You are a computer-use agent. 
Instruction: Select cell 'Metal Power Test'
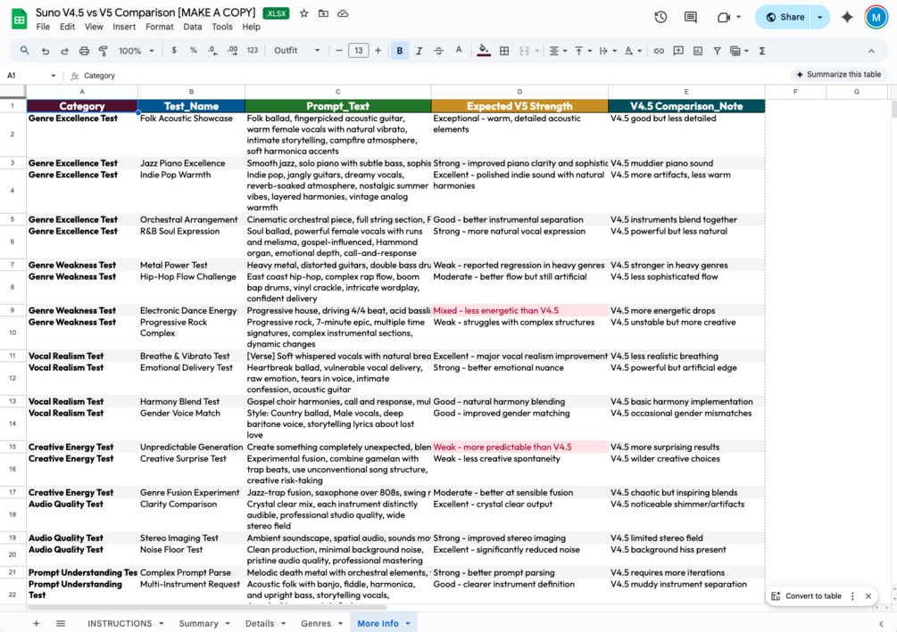pos(191,265)
